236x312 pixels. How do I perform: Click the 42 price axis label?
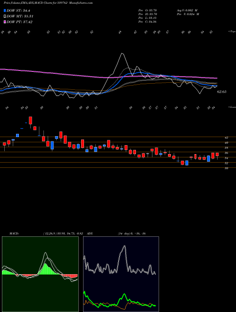(226, 138)
